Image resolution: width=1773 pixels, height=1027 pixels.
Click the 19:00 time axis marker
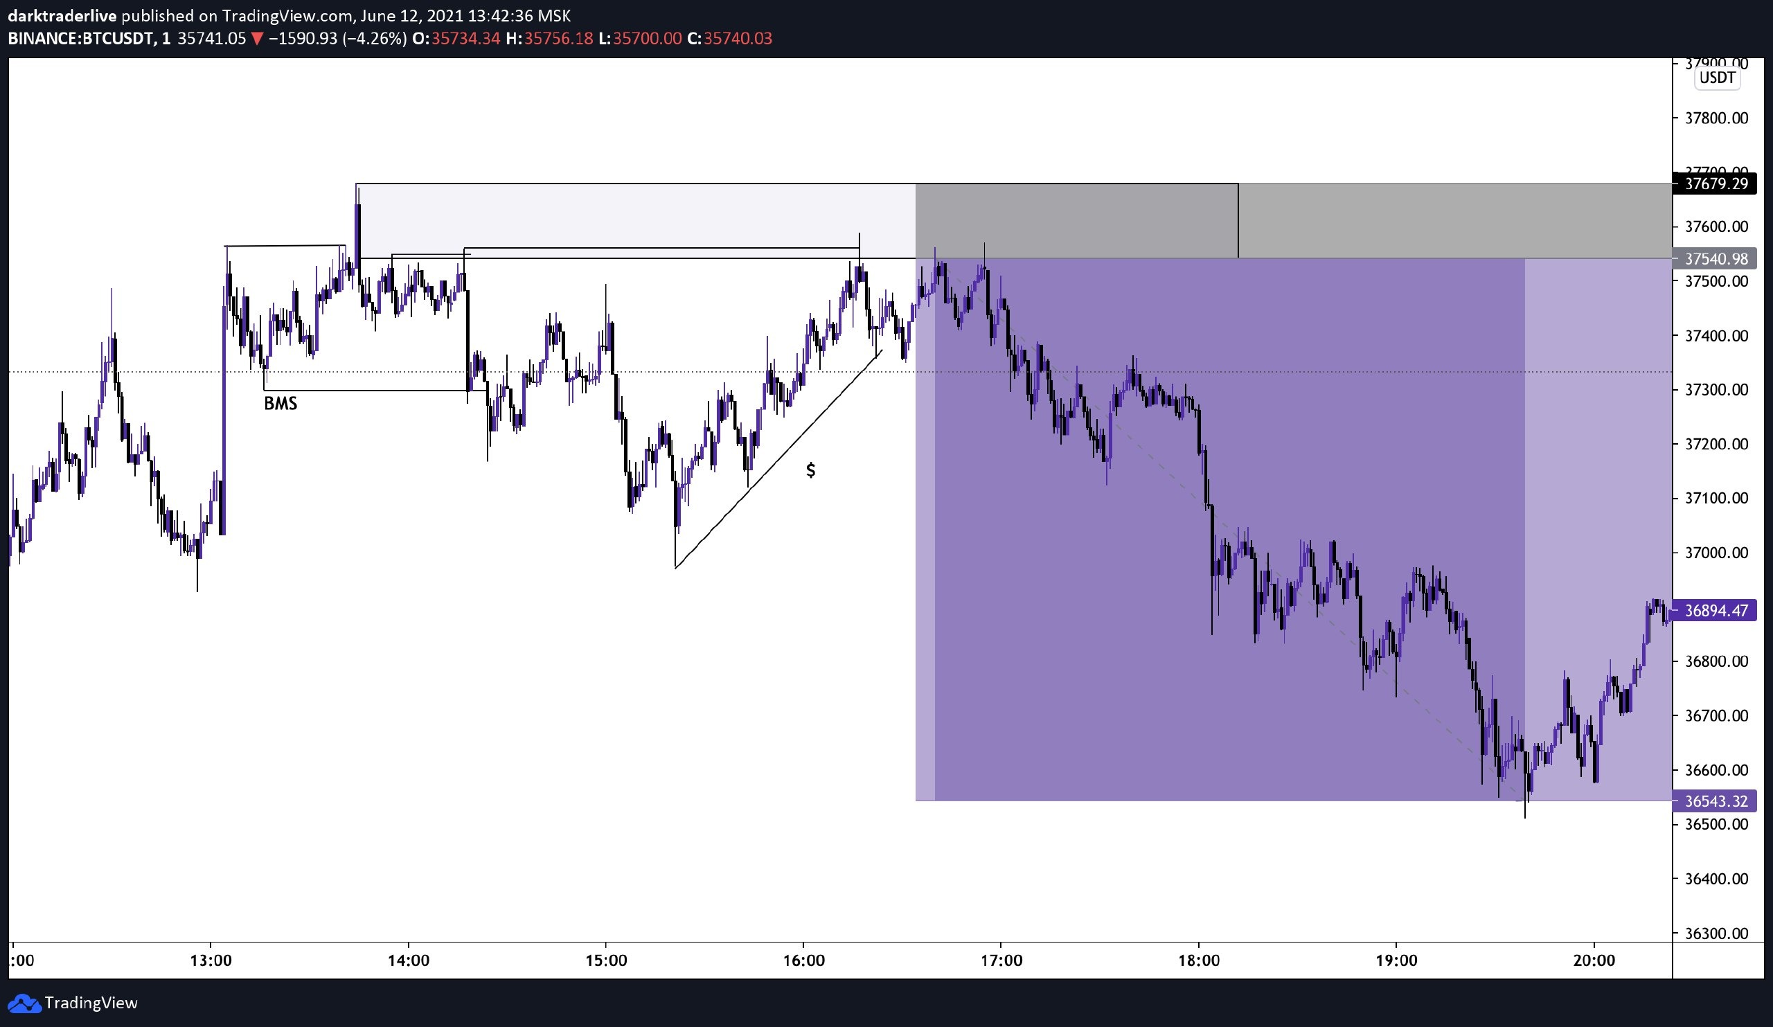tap(1396, 961)
